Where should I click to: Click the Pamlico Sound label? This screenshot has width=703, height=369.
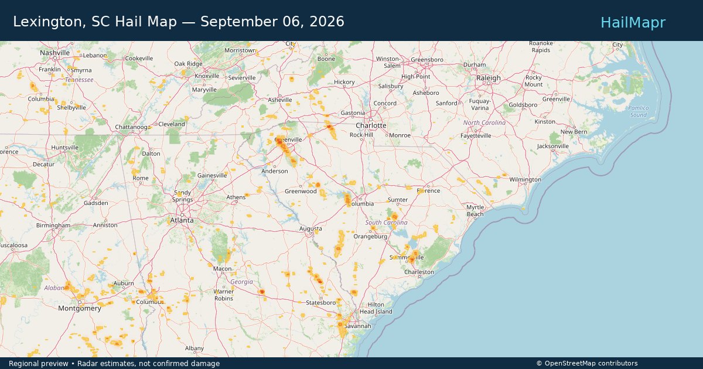(x=638, y=111)
